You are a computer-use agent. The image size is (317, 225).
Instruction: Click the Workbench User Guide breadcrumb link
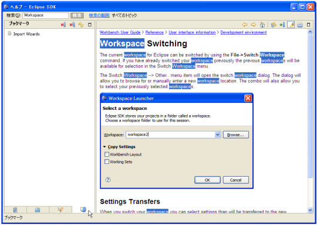[120, 32]
